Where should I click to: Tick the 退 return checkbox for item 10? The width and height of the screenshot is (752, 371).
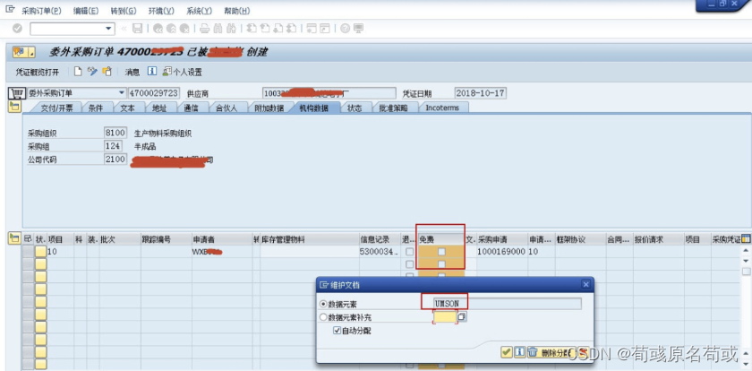(409, 252)
